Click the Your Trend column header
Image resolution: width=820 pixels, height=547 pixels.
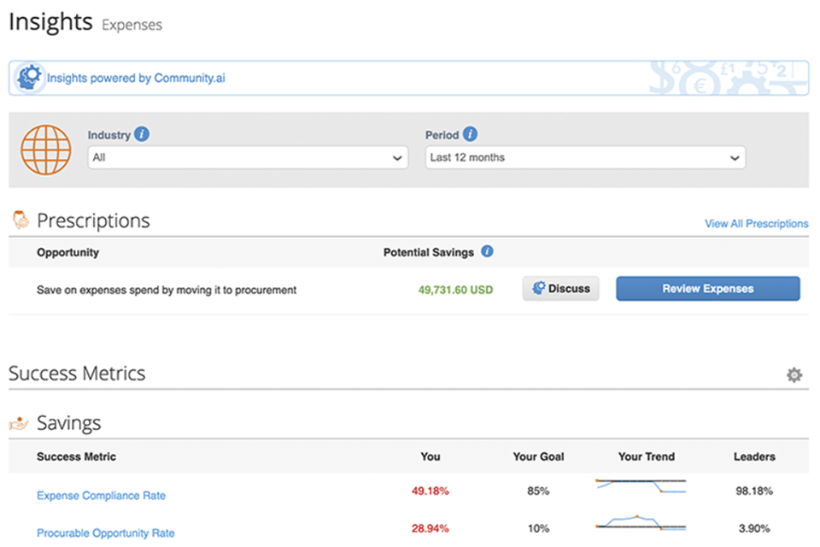[647, 456]
